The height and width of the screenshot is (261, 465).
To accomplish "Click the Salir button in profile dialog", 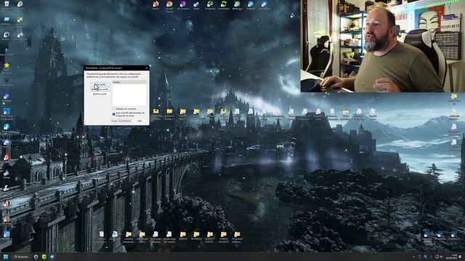I will (139, 121).
